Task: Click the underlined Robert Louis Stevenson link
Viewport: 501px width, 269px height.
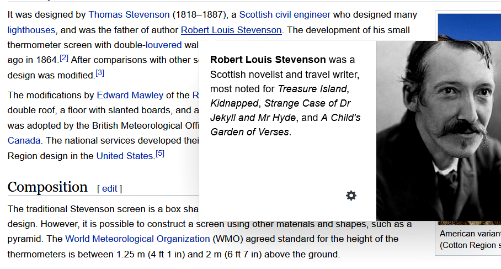Action: (x=231, y=30)
